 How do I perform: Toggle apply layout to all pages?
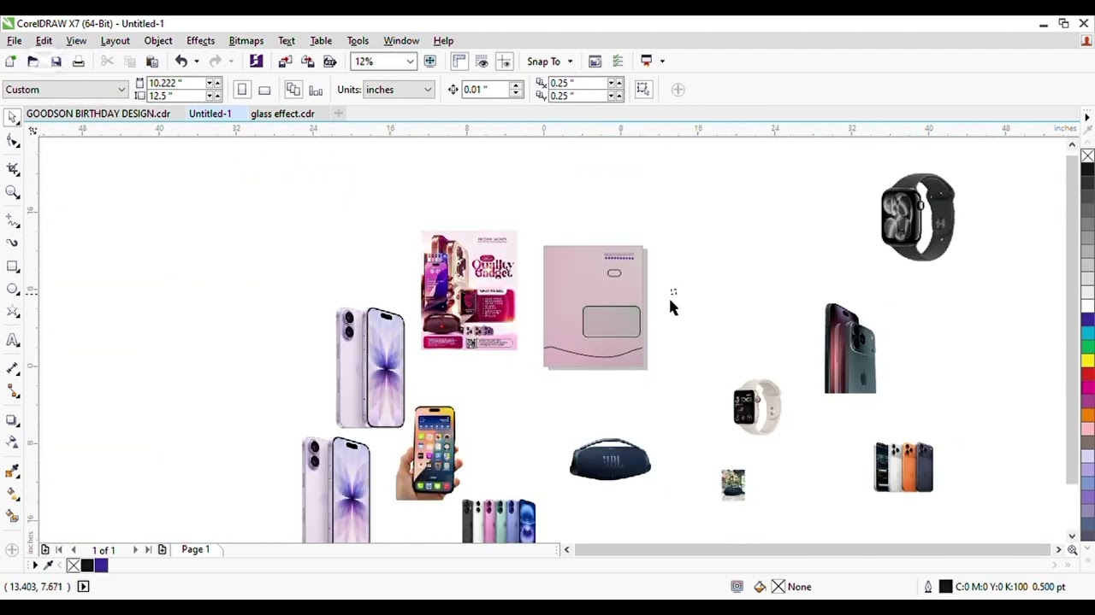pyautogui.click(x=293, y=90)
